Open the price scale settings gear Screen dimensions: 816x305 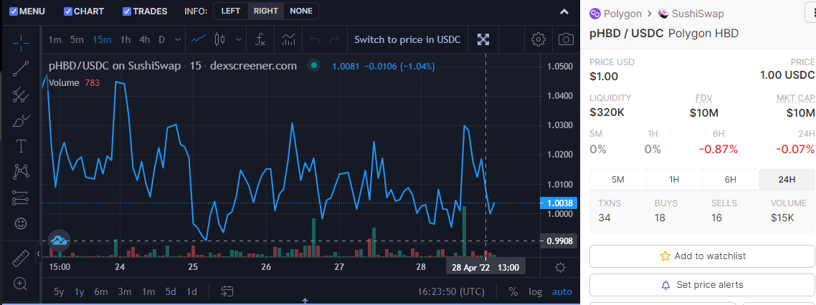(x=560, y=268)
